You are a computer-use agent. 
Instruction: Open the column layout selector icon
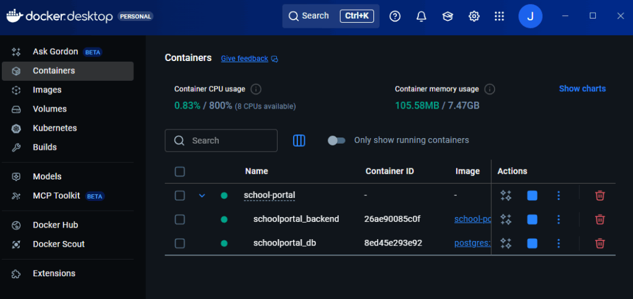coord(299,141)
